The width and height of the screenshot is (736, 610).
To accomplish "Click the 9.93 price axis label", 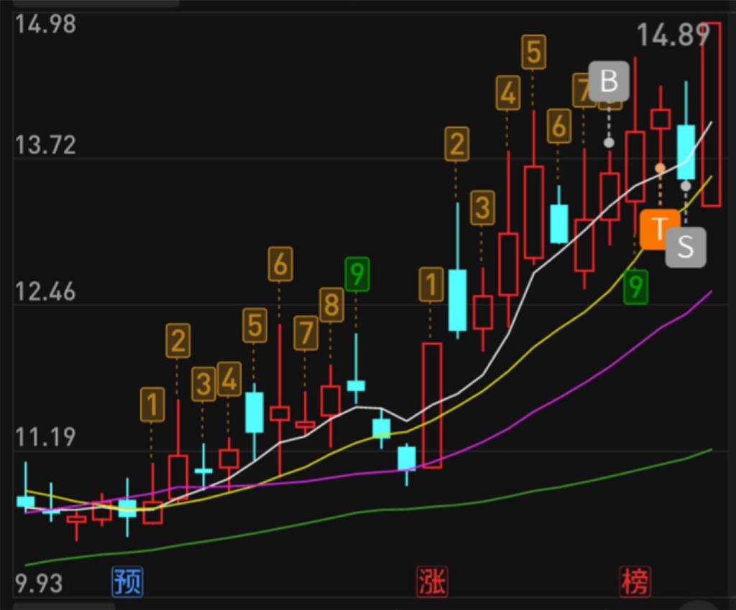I will click(39, 583).
